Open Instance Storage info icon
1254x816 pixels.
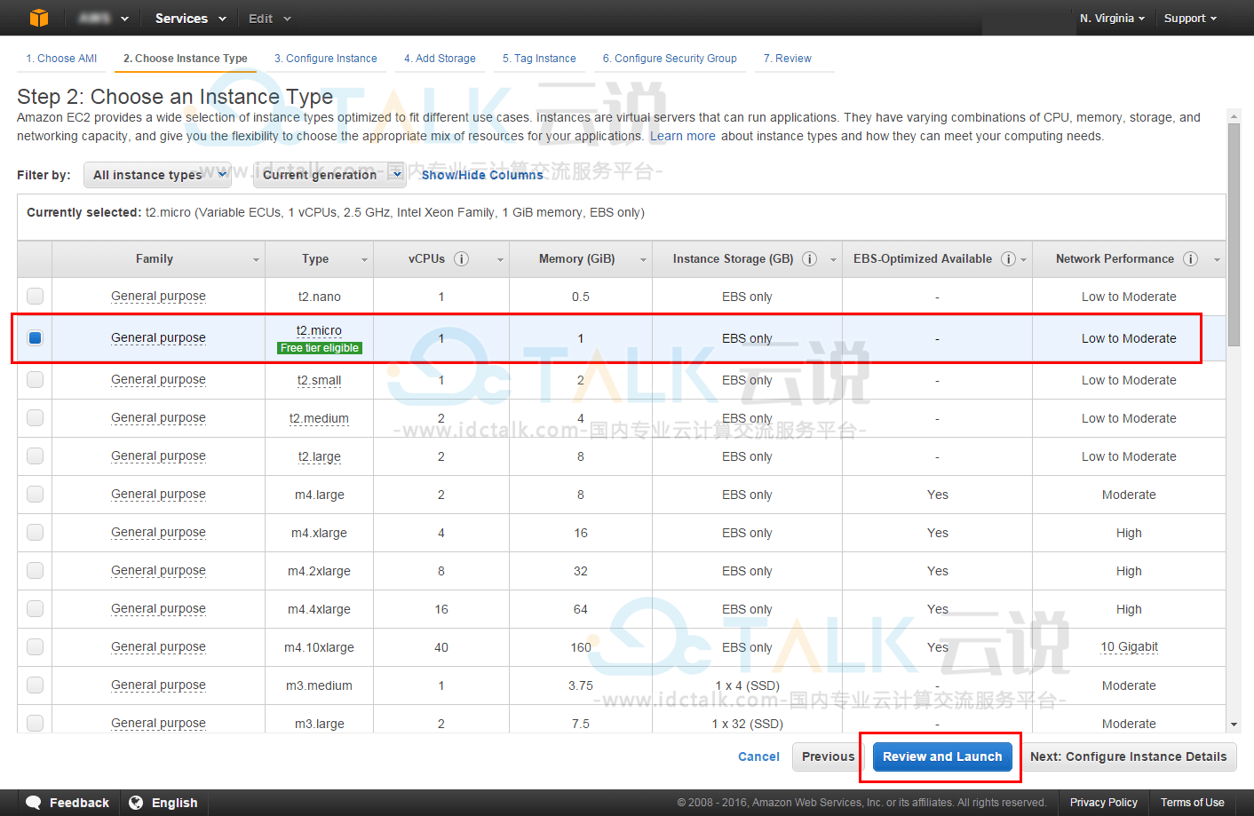click(x=809, y=258)
